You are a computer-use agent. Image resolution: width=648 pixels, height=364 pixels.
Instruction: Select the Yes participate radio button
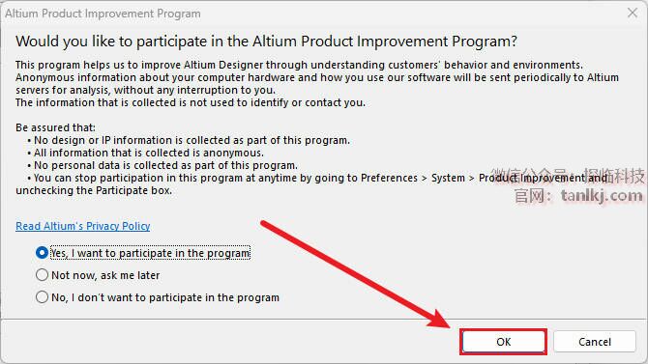[42, 253]
